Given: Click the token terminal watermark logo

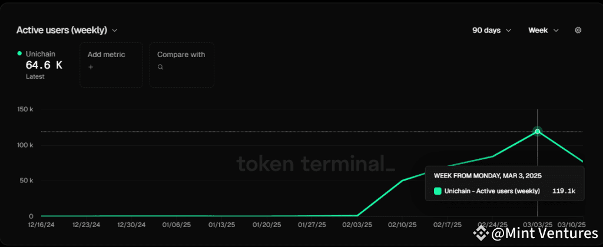Looking at the screenshot, I should tap(316, 163).
